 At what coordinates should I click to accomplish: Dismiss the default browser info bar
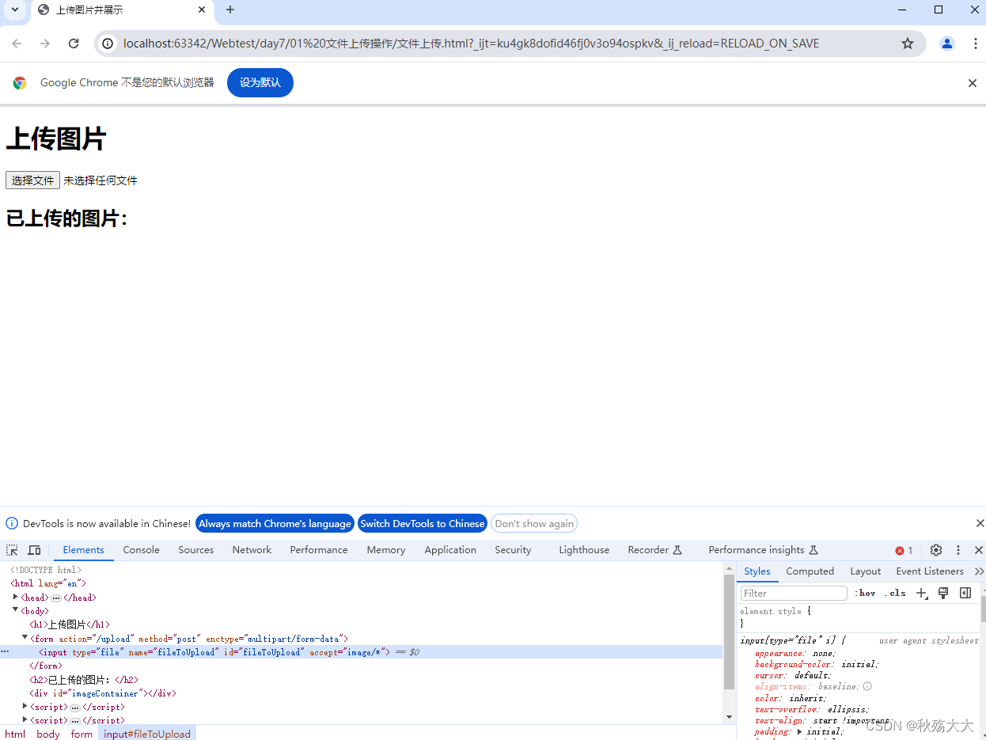point(973,83)
